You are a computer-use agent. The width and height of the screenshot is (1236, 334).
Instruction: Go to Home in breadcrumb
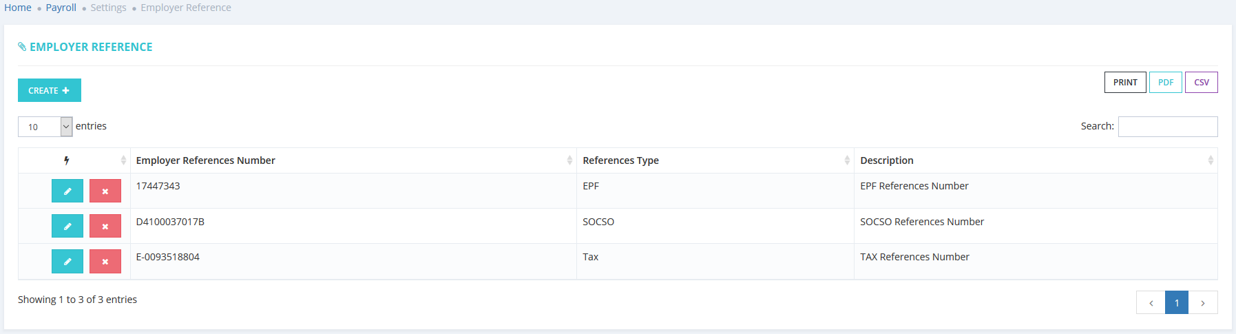coord(18,8)
